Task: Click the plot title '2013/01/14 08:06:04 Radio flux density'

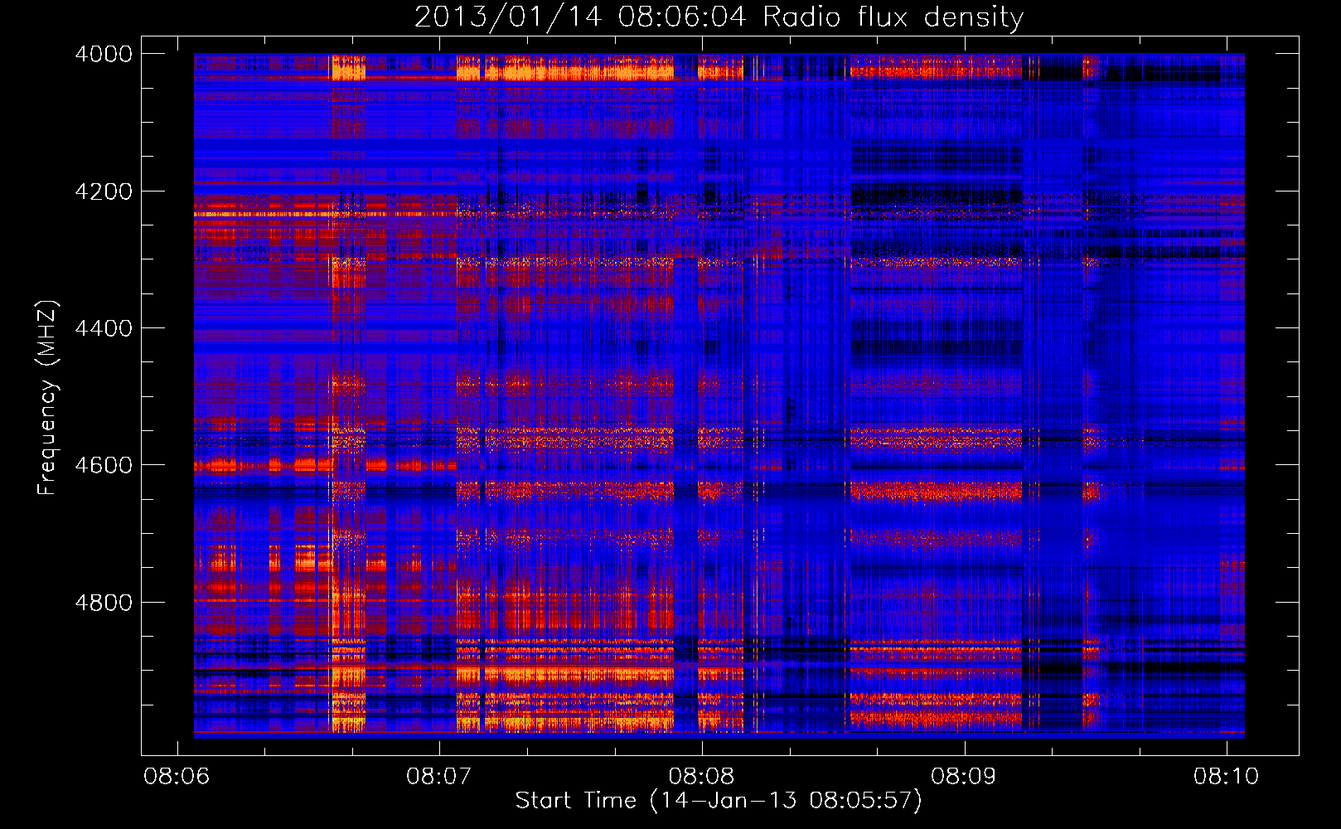Action: [719, 17]
